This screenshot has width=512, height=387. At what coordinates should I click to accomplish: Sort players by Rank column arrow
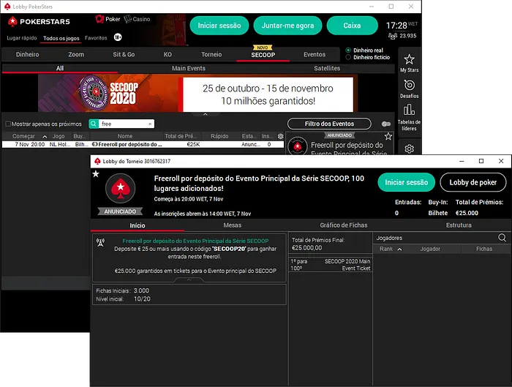399,249
